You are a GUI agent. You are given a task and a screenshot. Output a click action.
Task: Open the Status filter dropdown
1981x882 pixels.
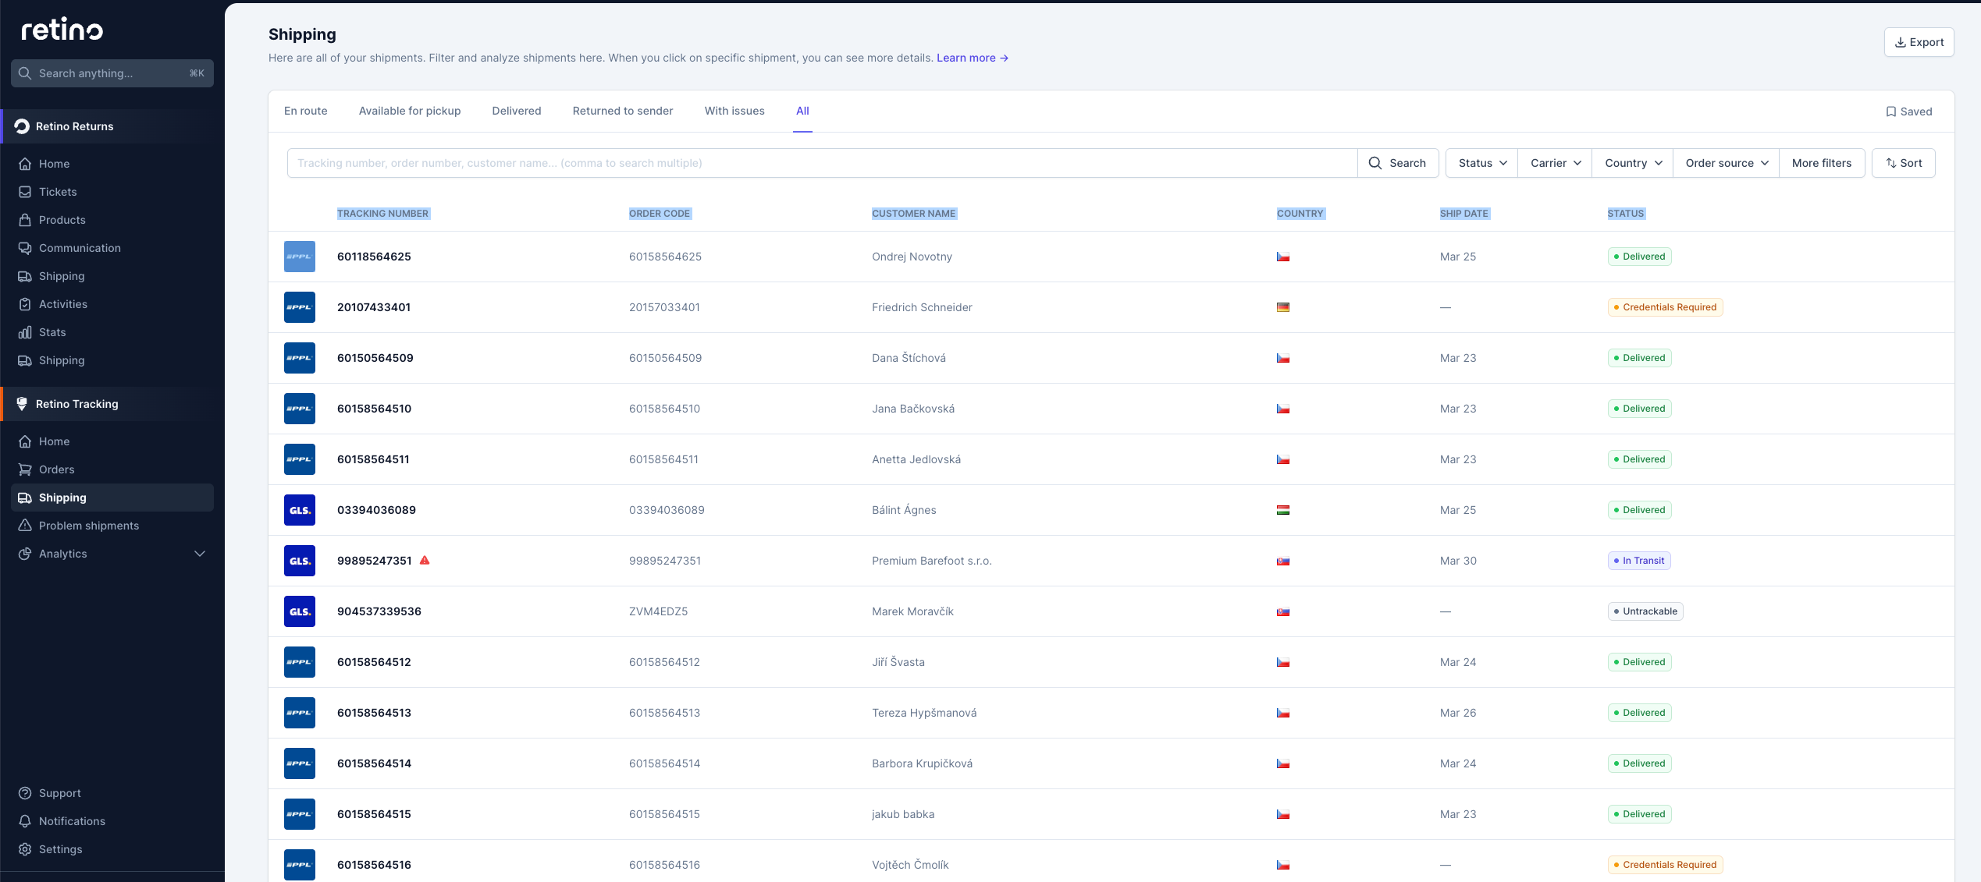point(1480,163)
